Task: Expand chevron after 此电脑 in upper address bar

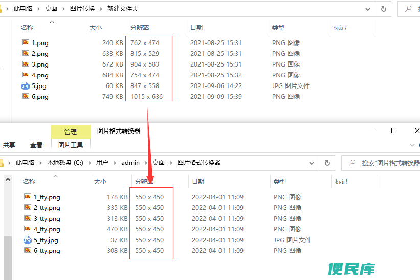Action: coord(38,9)
